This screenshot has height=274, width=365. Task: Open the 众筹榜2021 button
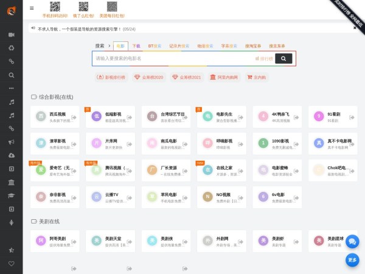tap(187, 77)
